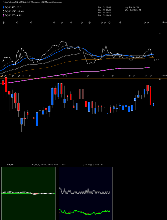The image size is (167, 220).
Task: Click the 'Pre O: 10.40' open value
Action: (104, 7)
